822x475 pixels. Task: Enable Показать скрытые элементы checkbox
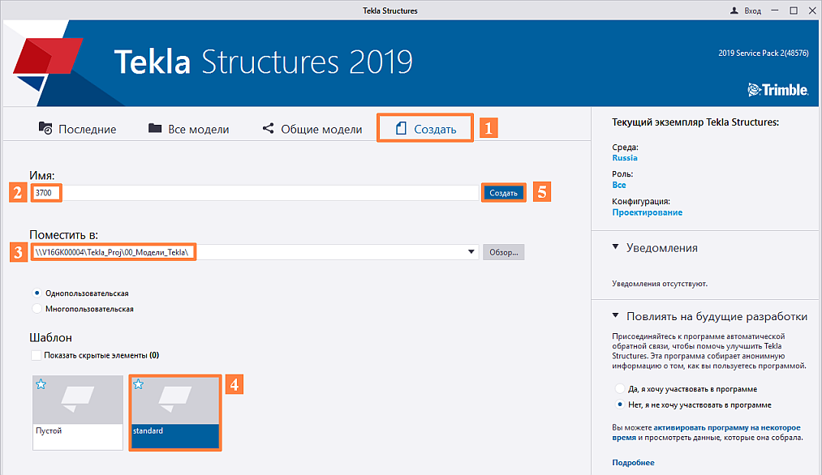tap(37, 356)
